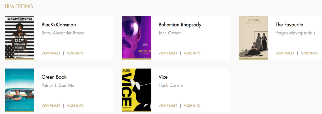Image resolution: width=322 pixels, height=114 pixels.
Task: Show more info on Bohemian Rhapsody
Action: click(192, 53)
